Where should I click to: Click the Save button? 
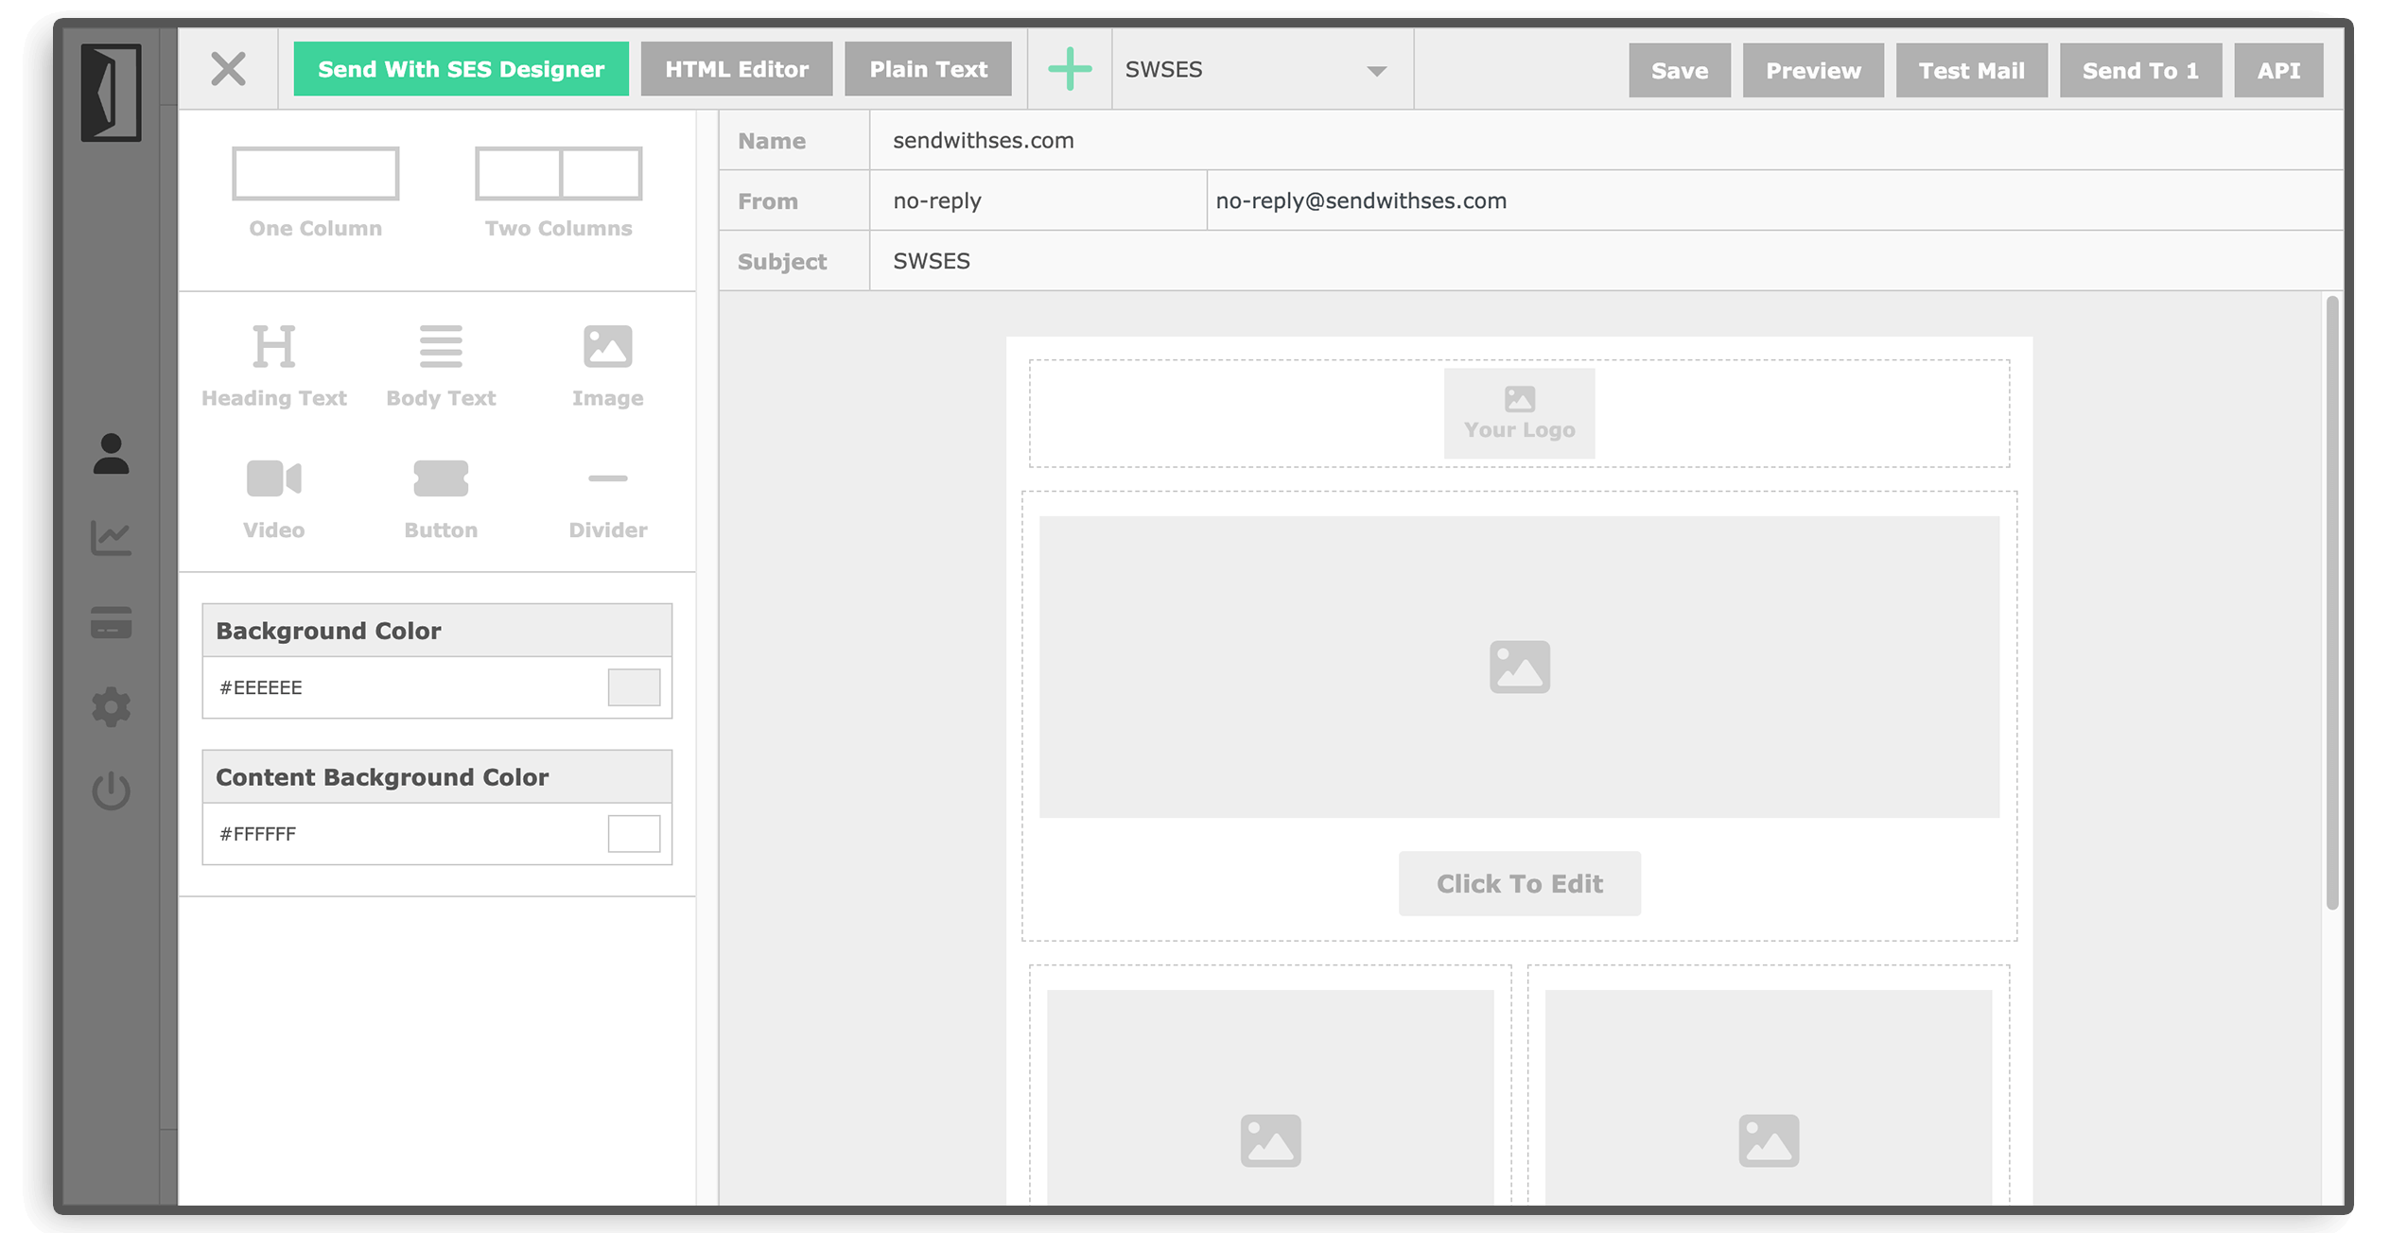coord(1679,70)
